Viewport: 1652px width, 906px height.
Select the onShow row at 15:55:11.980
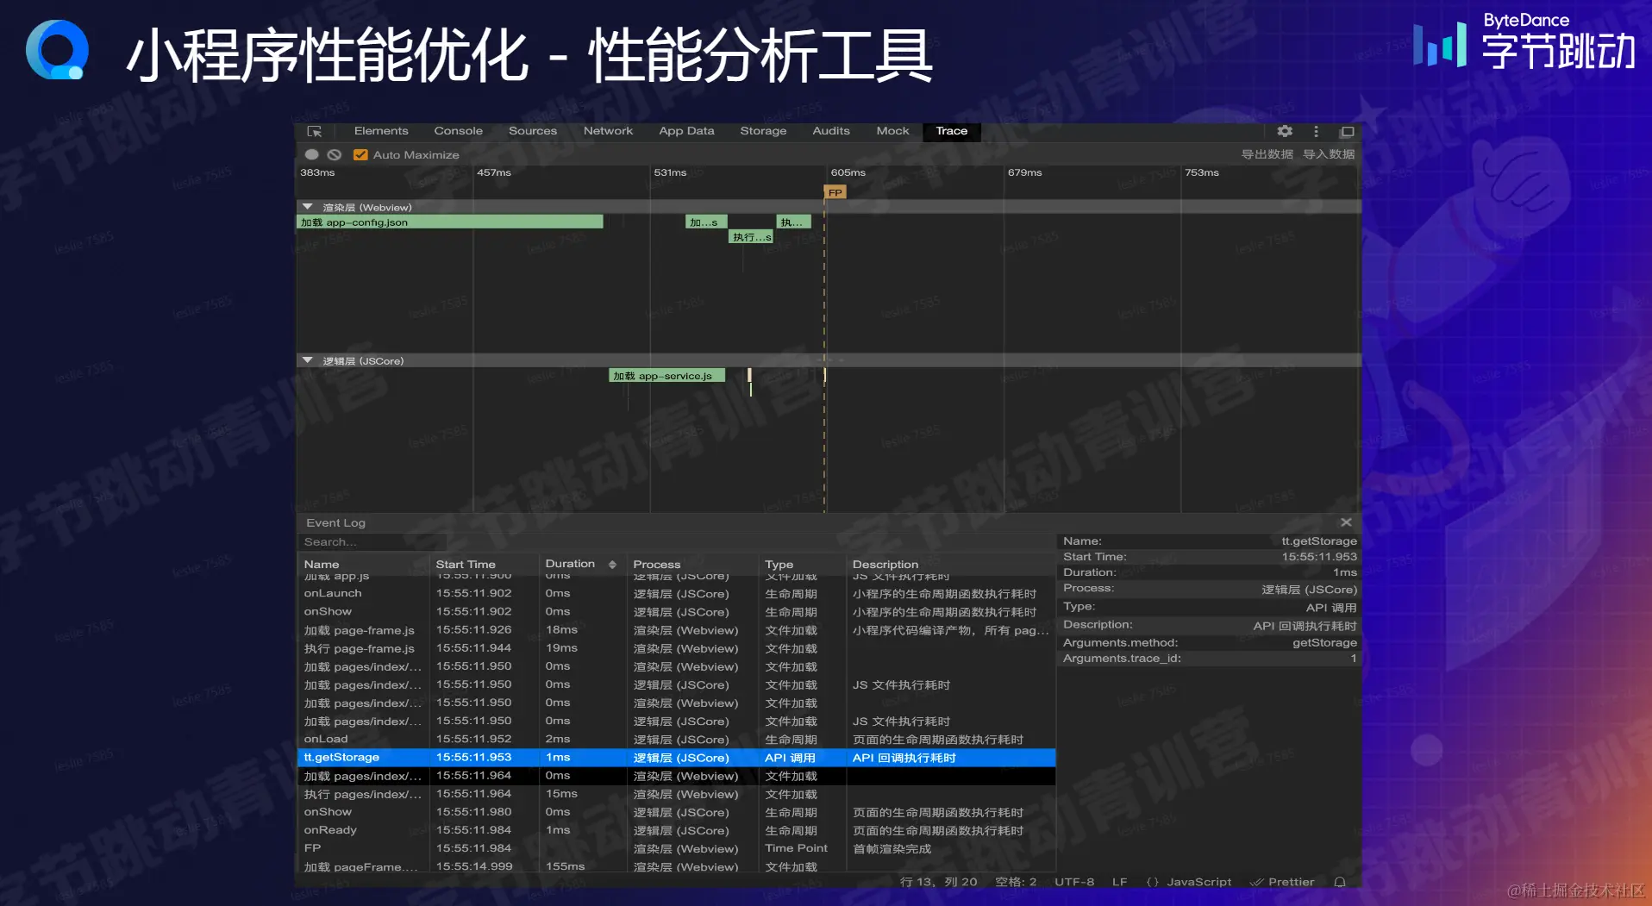point(676,812)
